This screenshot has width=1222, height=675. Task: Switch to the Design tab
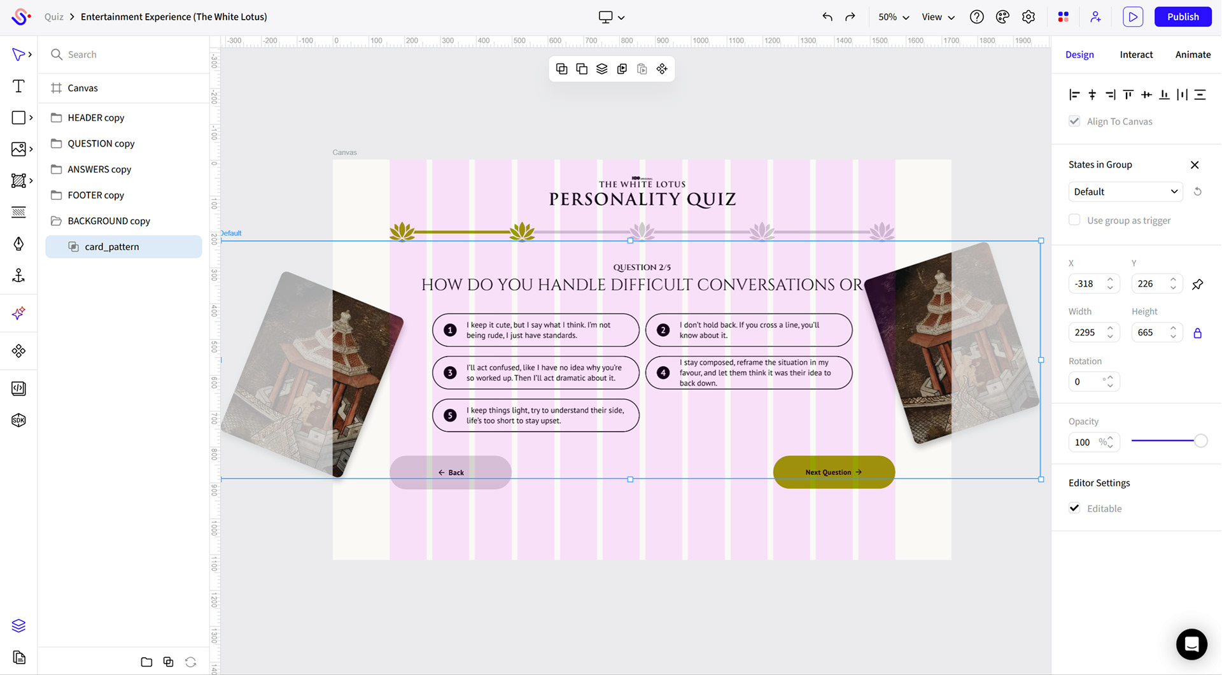point(1079,55)
